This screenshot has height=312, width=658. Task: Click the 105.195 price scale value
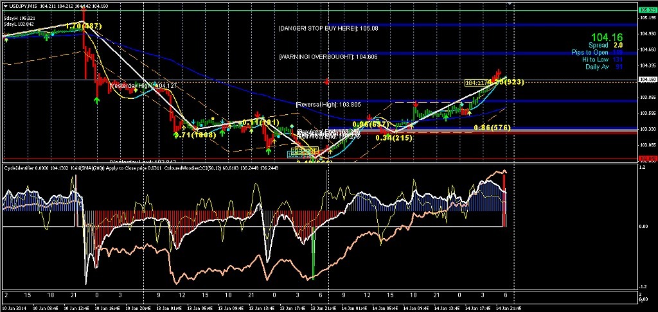click(x=648, y=17)
